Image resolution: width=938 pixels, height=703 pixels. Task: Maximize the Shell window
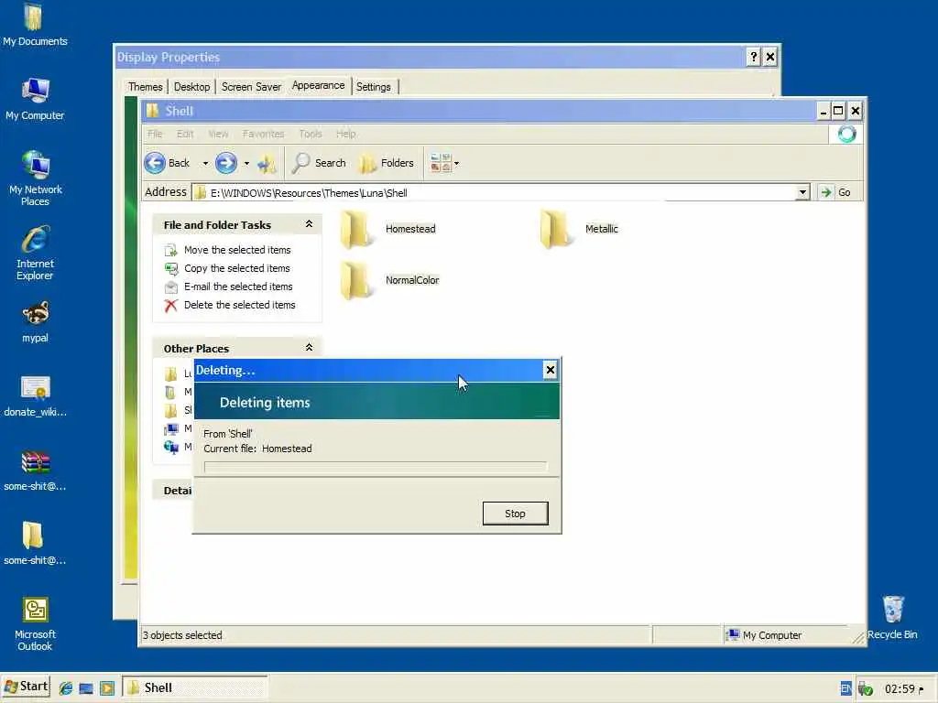tap(838, 111)
